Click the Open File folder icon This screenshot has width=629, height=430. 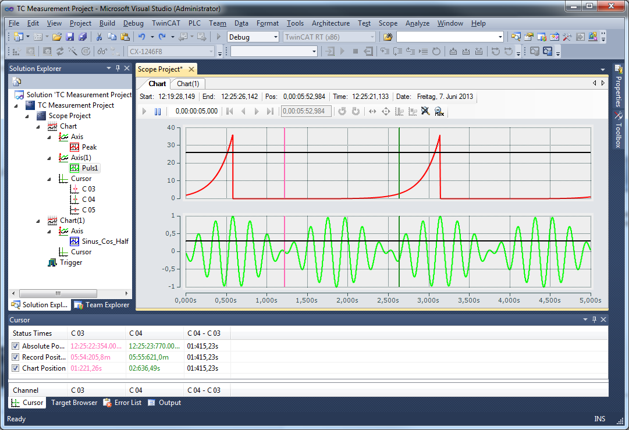[x=57, y=37]
